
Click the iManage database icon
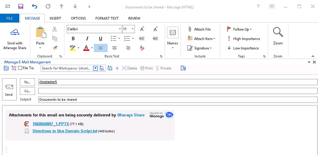pos(6,68)
